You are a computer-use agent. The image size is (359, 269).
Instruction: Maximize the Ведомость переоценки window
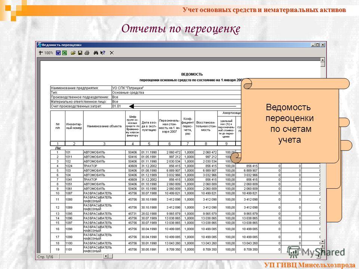318,45
